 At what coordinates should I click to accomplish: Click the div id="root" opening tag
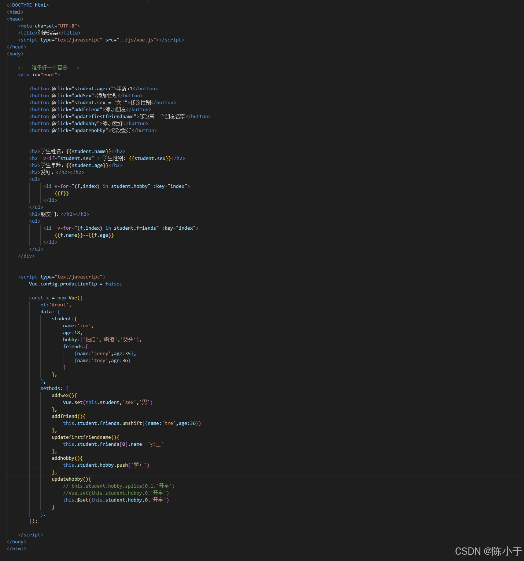tap(39, 74)
